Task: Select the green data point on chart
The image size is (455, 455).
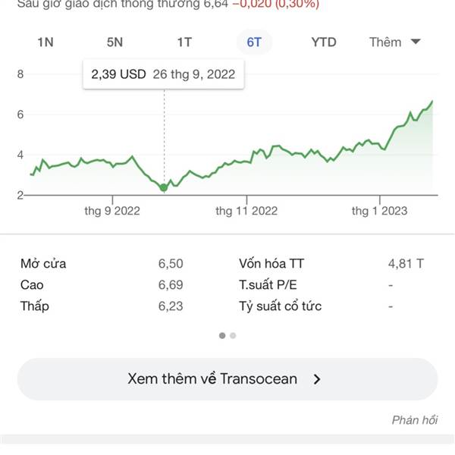Action: point(164,188)
